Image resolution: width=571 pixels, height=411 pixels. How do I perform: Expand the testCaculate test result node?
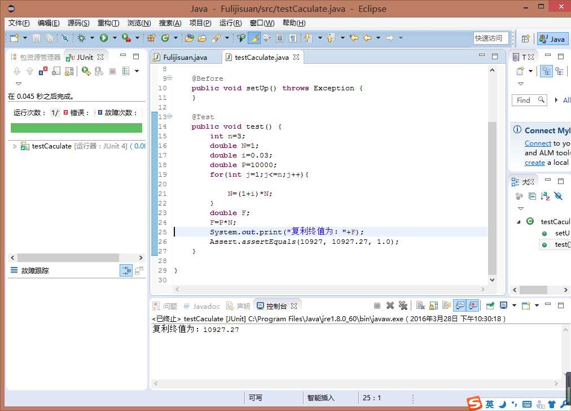[x=15, y=146]
